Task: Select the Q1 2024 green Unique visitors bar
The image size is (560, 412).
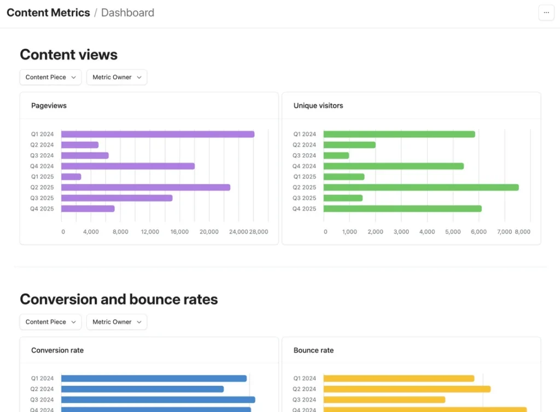Action: click(x=399, y=135)
